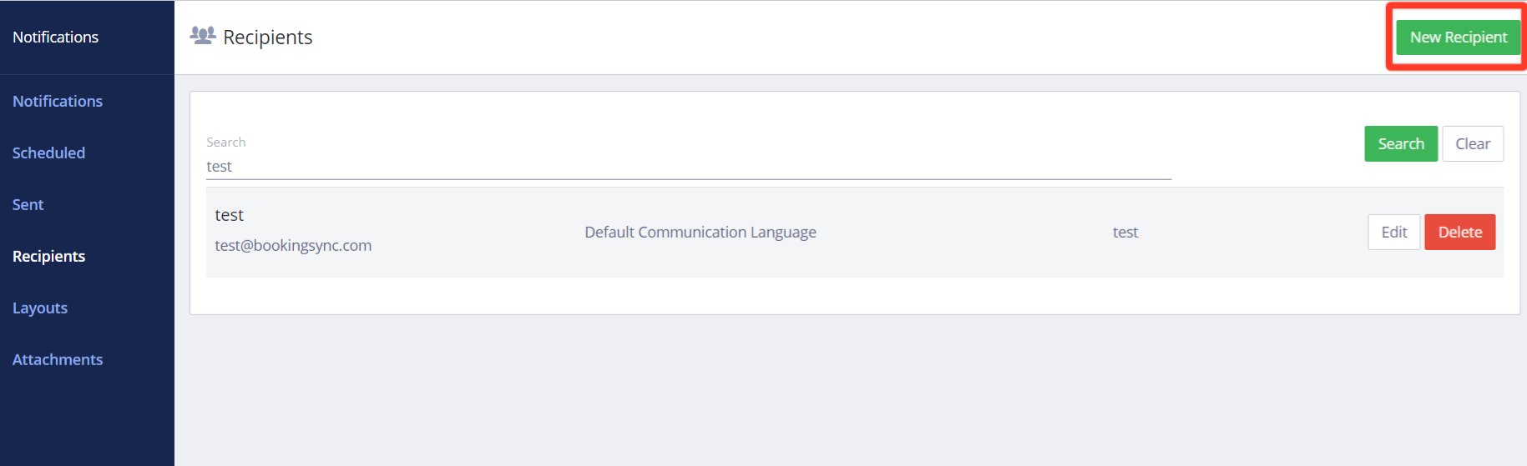1527x466 pixels.
Task: Click the Default Communication Language text
Action: coord(700,233)
